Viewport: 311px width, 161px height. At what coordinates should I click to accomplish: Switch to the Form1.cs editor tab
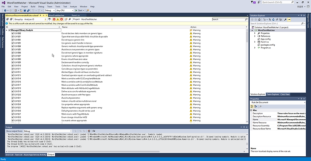(76, 15)
